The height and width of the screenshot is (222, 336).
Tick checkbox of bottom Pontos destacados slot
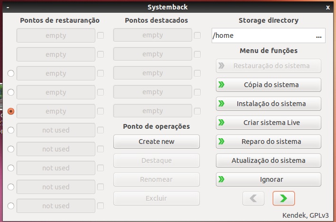tap(197, 111)
